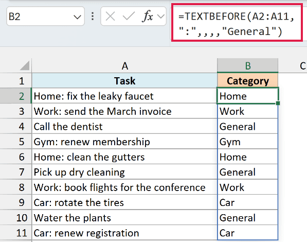Select cell 'Water the plants'
The width and height of the screenshot is (307, 242).
pyautogui.click(x=124, y=217)
